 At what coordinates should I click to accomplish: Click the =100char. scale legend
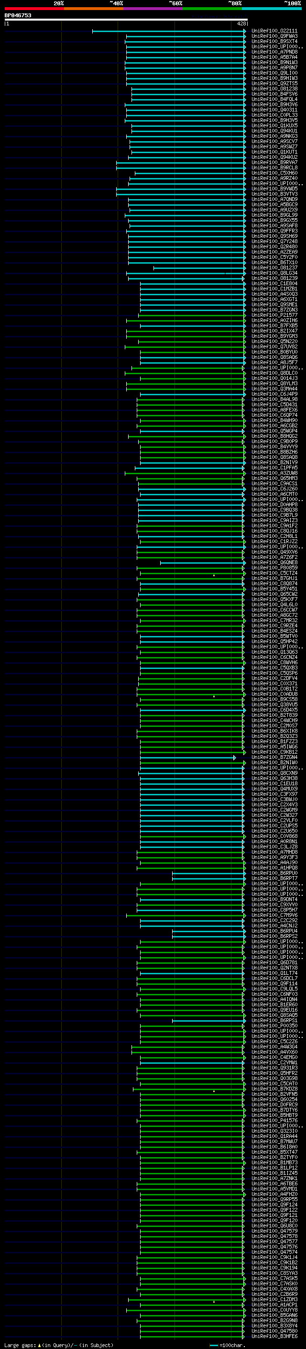pyautogui.click(x=228, y=1345)
